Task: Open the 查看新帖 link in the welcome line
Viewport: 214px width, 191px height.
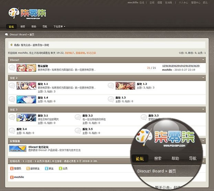Action: coord(81,53)
